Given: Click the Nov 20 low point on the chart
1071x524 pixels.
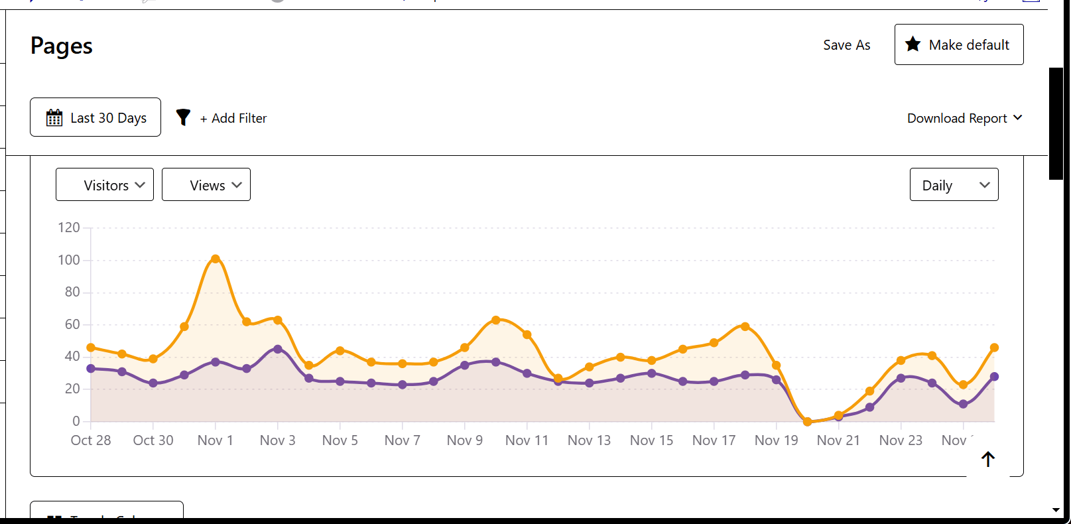Looking at the screenshot, I should [x=807, y=421].
